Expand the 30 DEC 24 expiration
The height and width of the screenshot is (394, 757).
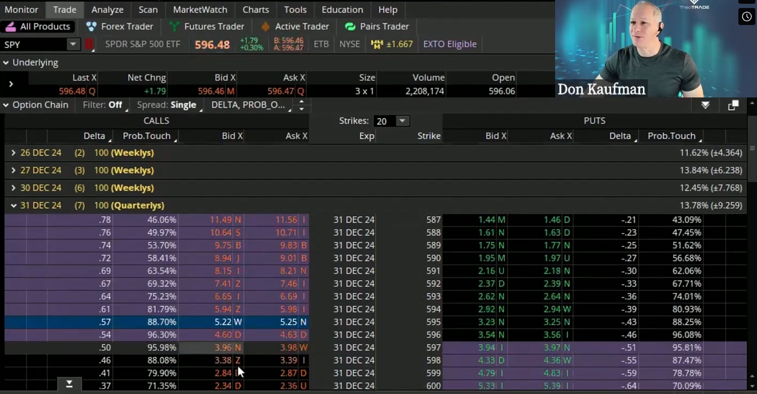tap(13, 188)
